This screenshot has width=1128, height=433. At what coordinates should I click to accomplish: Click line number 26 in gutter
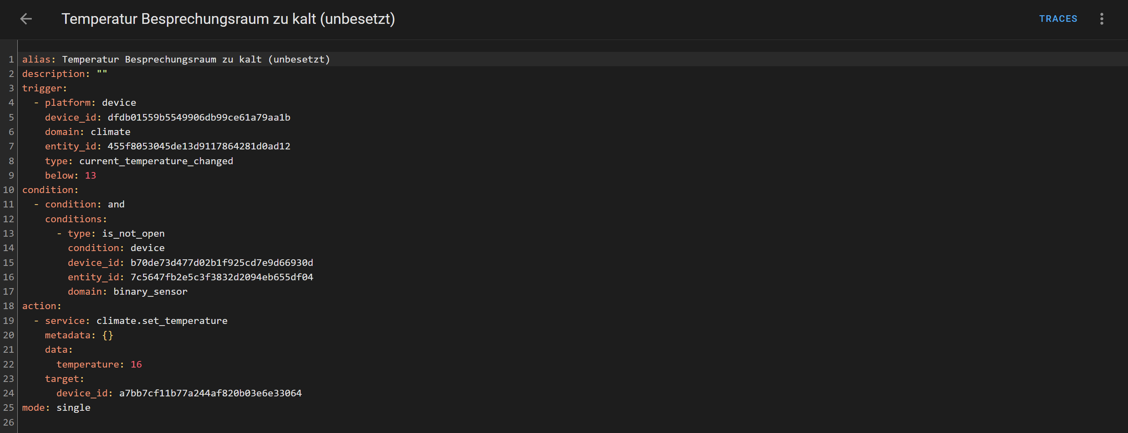(8, 422)
